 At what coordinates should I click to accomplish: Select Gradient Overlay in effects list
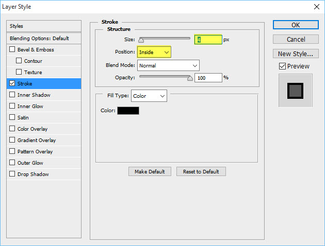(36, 140)
